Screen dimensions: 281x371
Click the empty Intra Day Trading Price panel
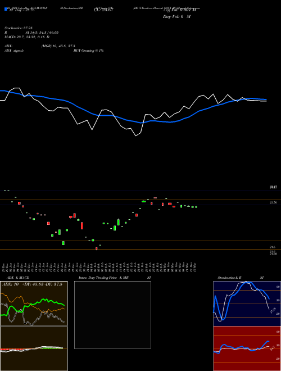pyautogui.click(x=112, y=315)
